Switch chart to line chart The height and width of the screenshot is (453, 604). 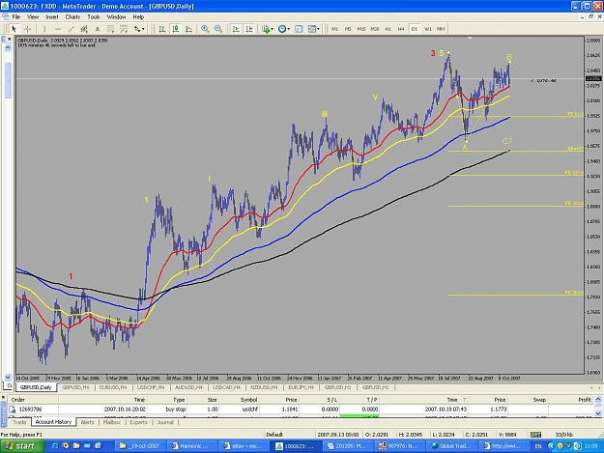(x=188, y=29)
